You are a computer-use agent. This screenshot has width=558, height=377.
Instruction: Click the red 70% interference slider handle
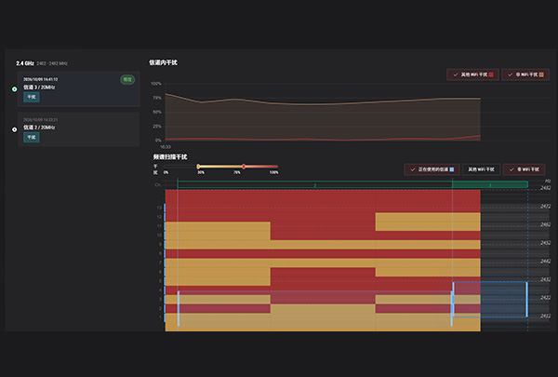pos(244,167)
